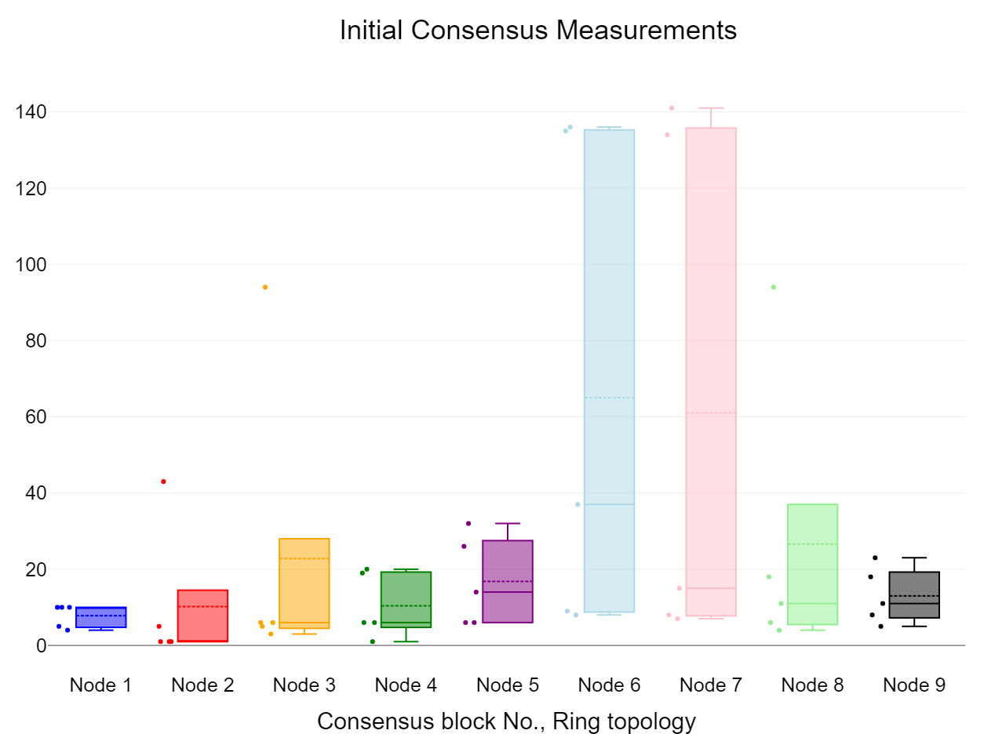Click the red Node 2 box
984x734 pixels.
[202, 616]
